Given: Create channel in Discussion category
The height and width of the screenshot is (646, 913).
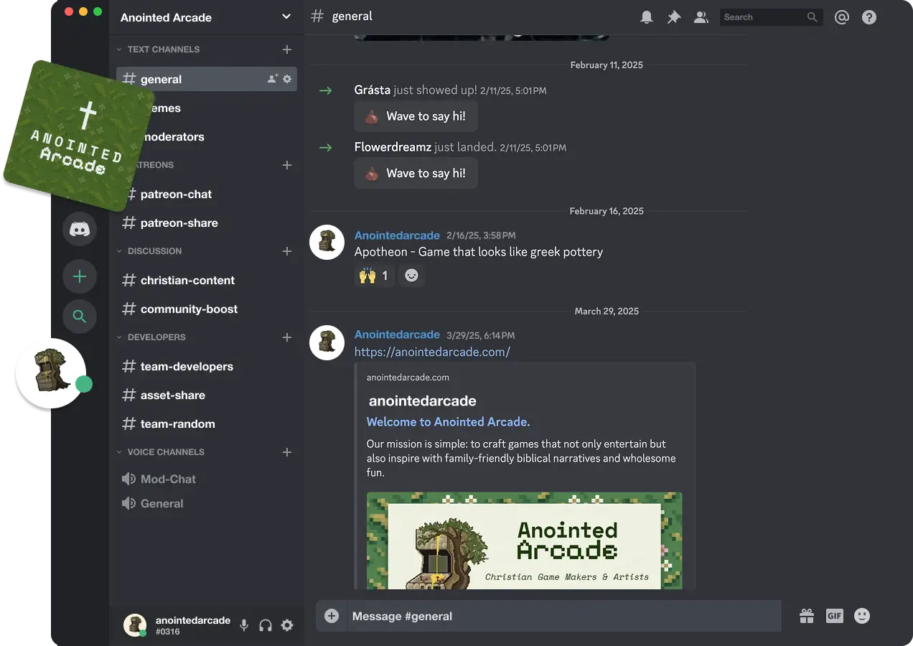Looking at the screenshot, I should [287, 251].
